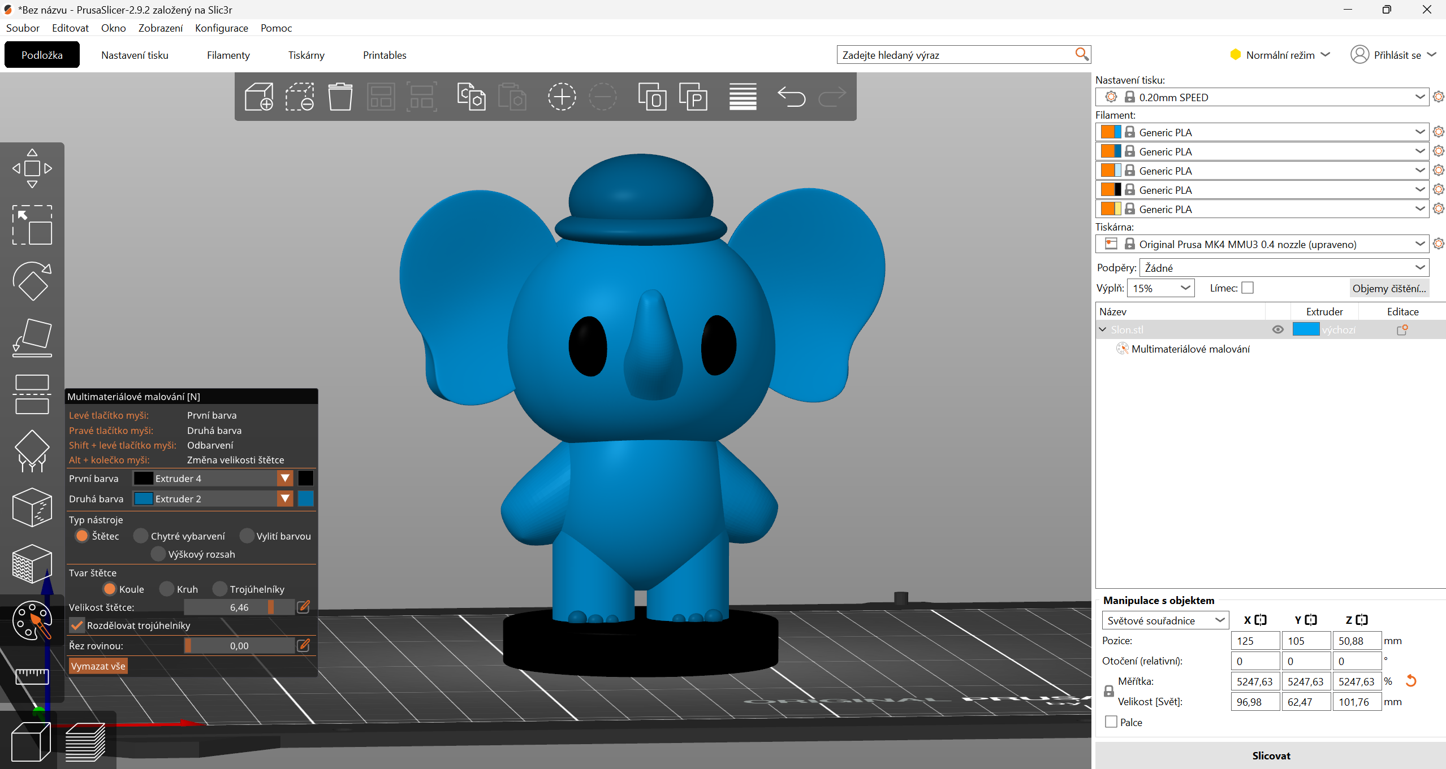This screenshot has width=1446, height=769.
Task: Click the Measure ruler tool
Action: click(x=32, y=675)
